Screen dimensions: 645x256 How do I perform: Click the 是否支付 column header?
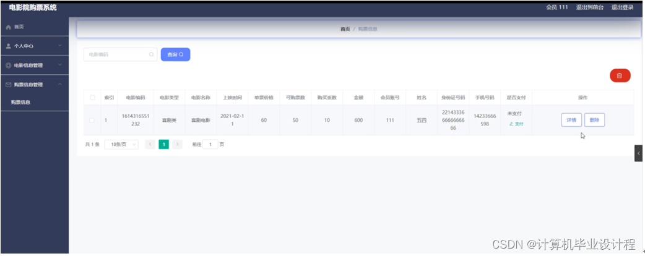[516, 98]
